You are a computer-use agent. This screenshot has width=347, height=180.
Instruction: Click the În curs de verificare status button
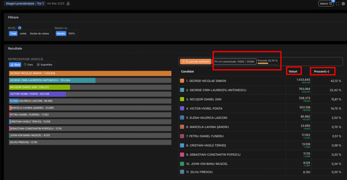point(195,62)
